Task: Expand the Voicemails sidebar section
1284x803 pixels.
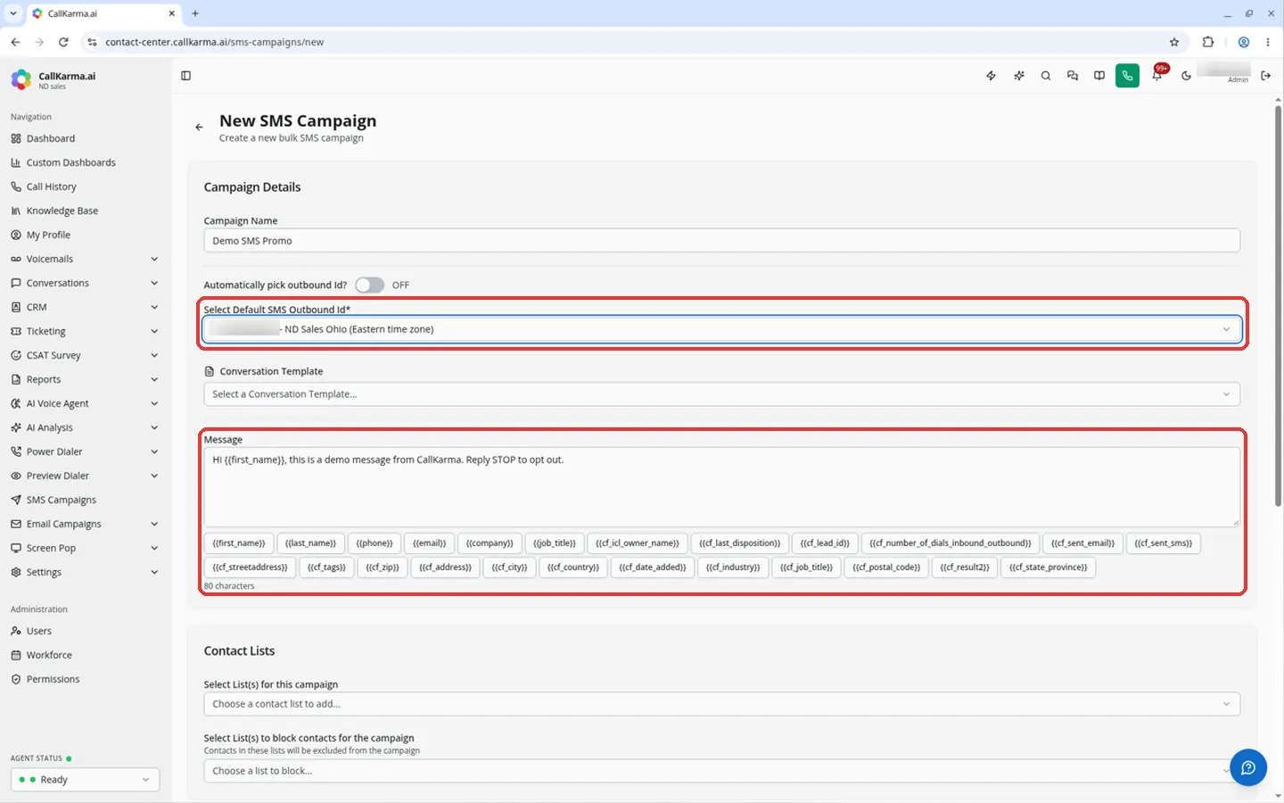Action: pyautogui.click(x=85, y=259)
